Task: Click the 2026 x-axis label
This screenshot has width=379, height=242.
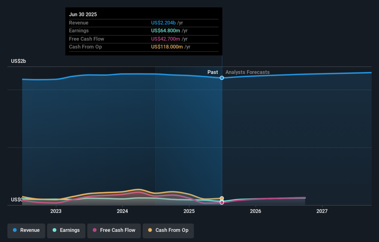Action: point(256,211)
